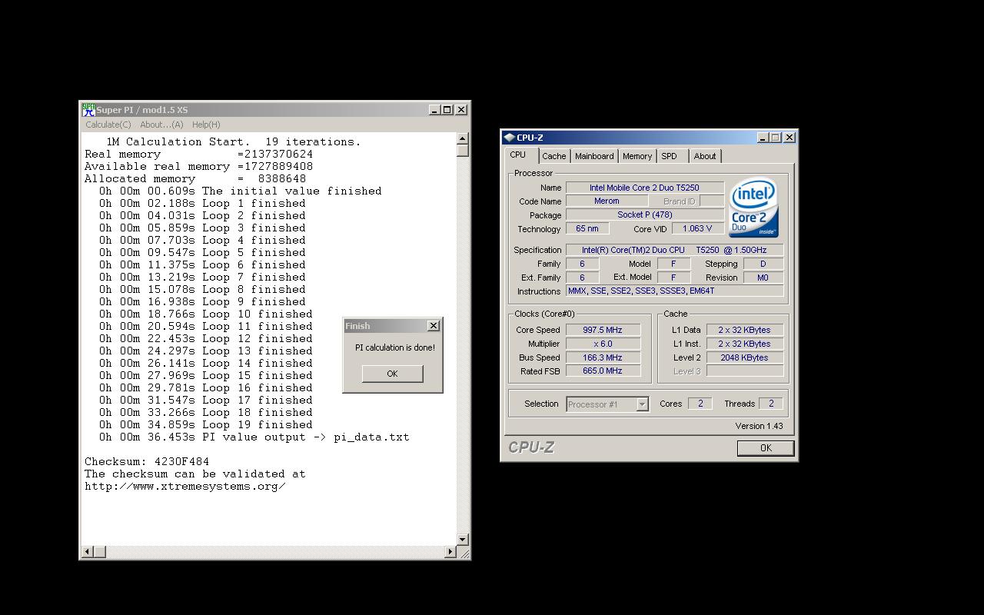This screenshot has height=615, width=984.
Task: Click the Cores value '2'
Action: click(x=700, y=404)
